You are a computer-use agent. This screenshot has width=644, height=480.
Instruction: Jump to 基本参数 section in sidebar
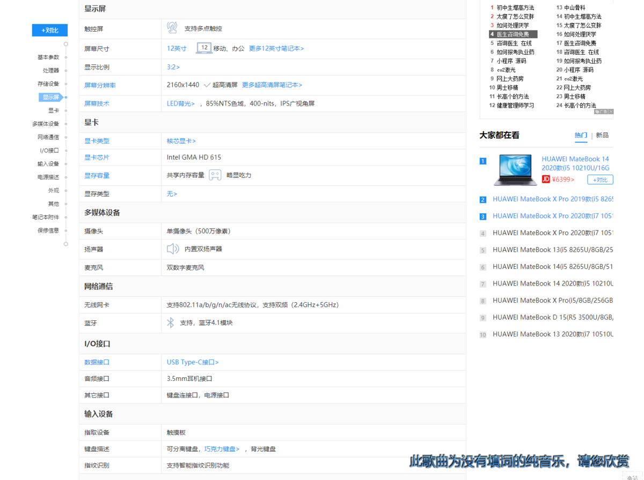coord(48,57)
